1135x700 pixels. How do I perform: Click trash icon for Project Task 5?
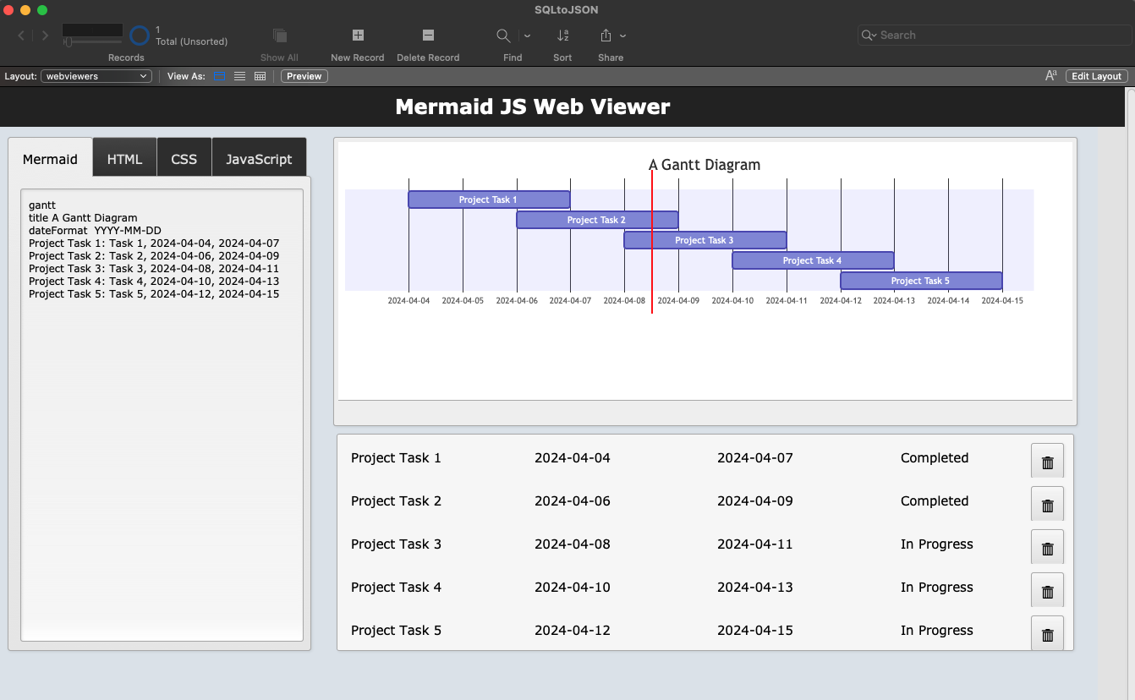1047,634
